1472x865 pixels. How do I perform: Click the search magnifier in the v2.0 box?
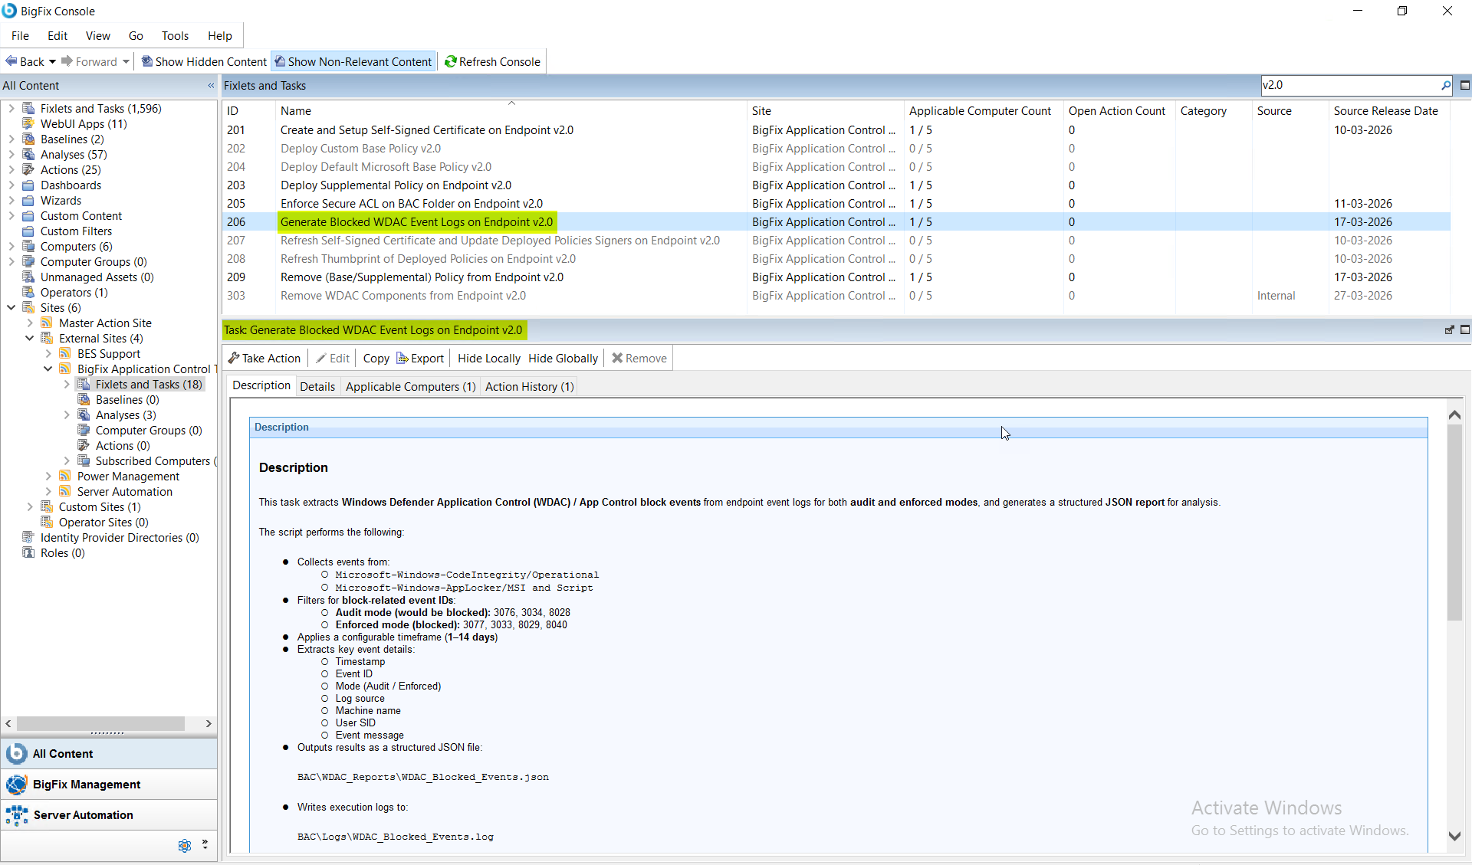coord(1446,85)
